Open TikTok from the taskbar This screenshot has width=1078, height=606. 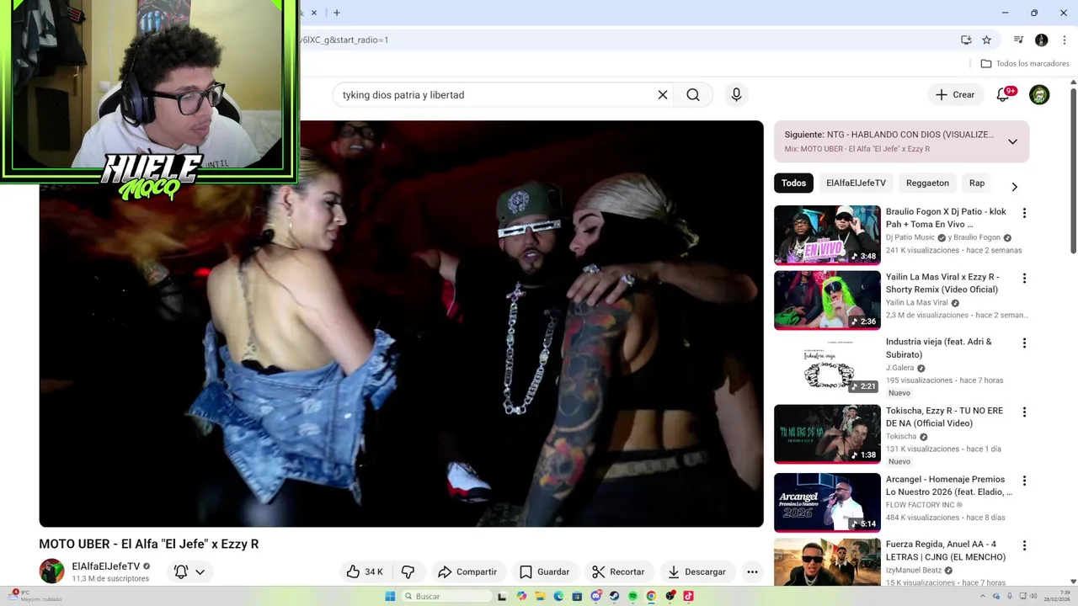click(x=688, y=596)
